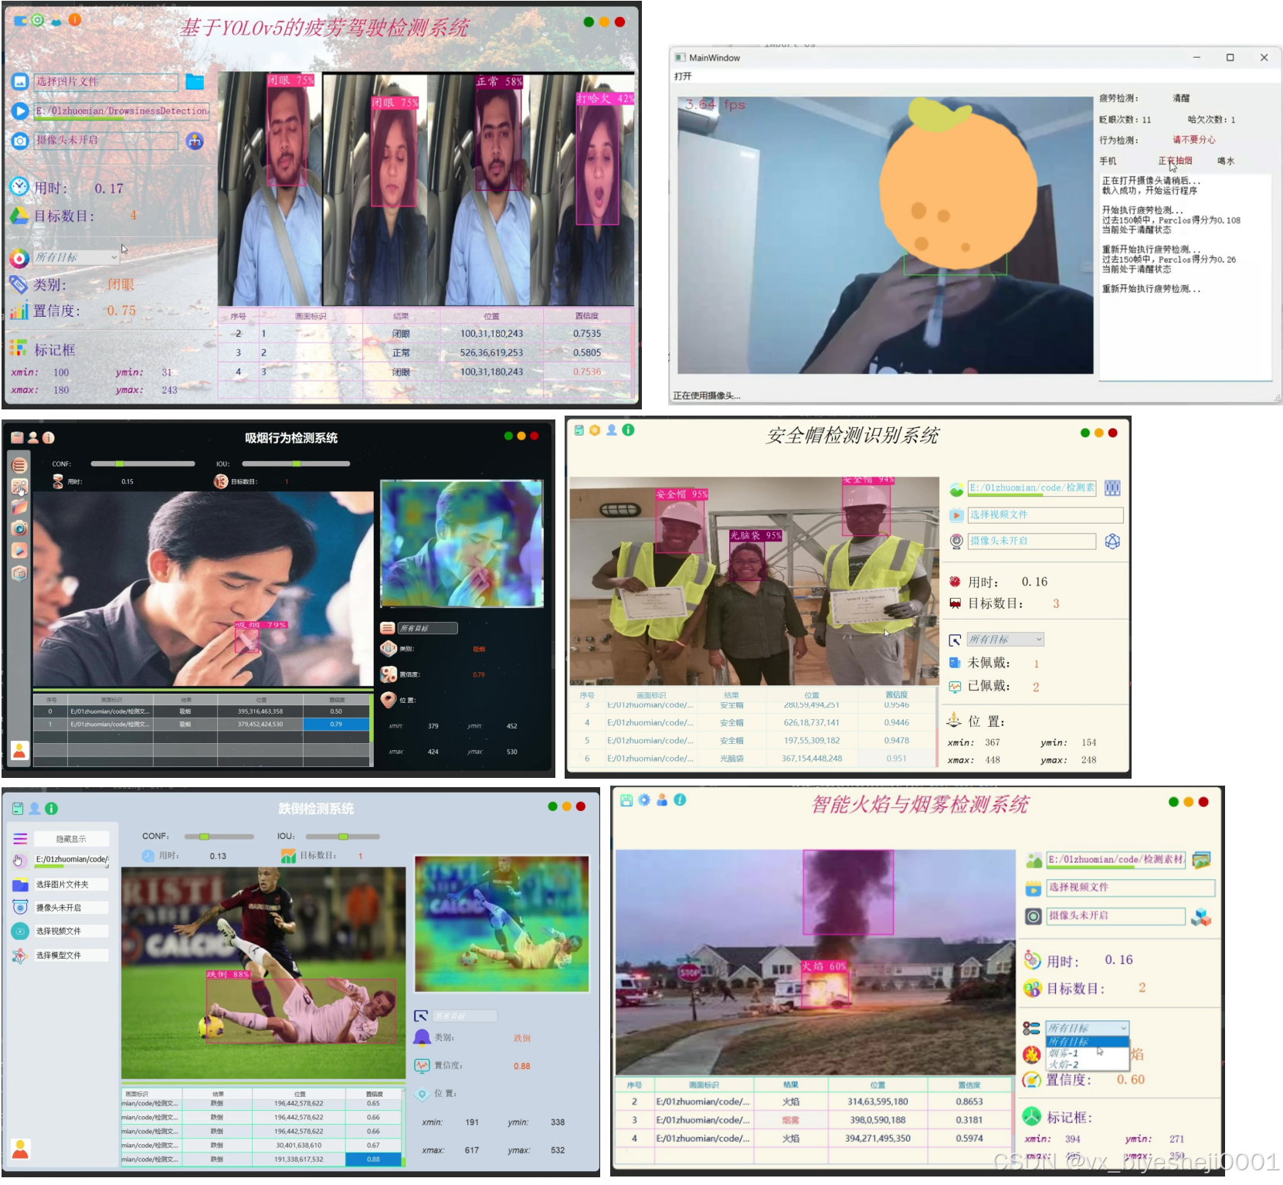Click green info icon in helmet detection window header
The width and height of the screenshot is (1283, 1185).
pos(628,430)
